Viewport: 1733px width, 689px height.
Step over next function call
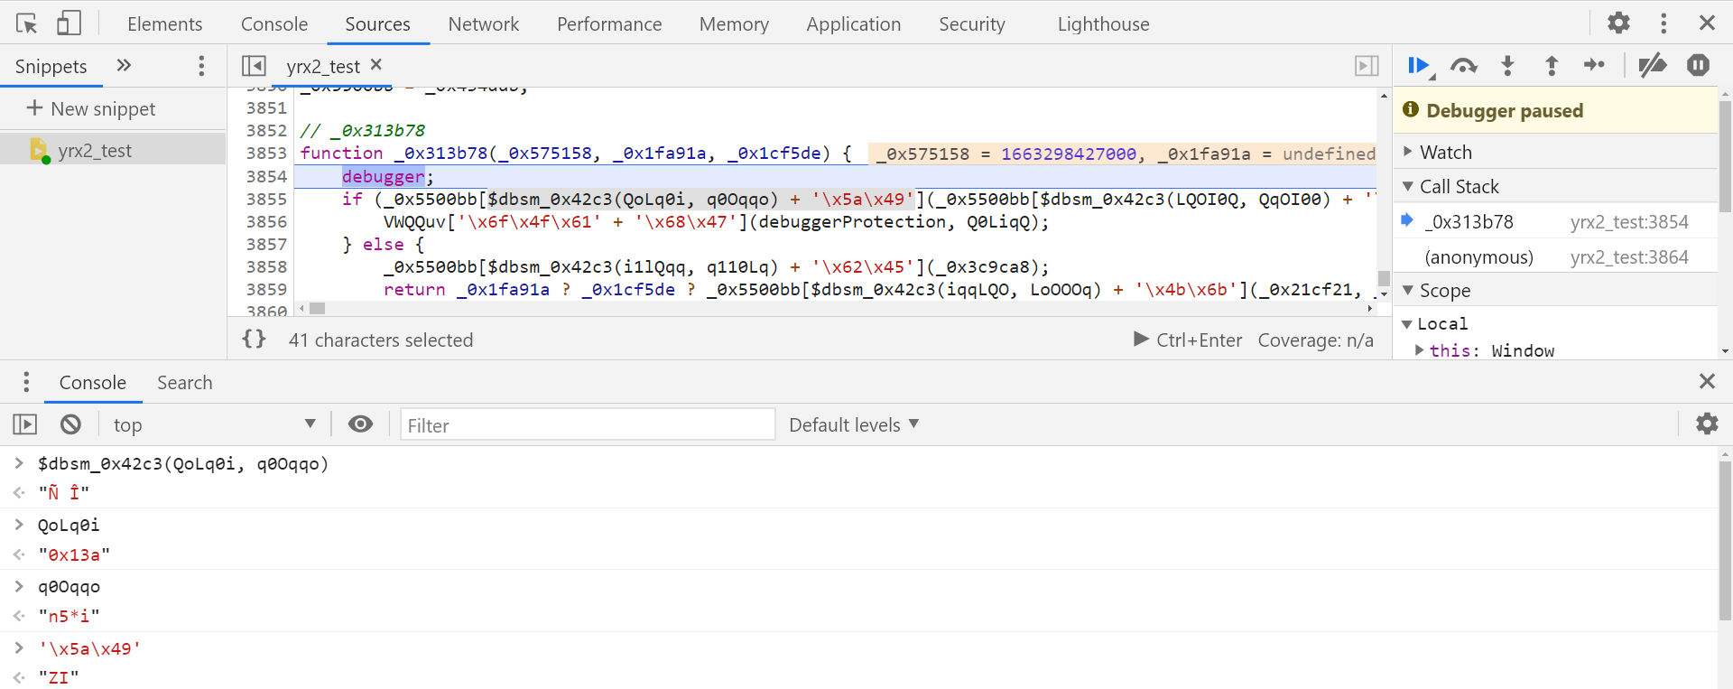pyautogui.click(x=1463, y=65)
